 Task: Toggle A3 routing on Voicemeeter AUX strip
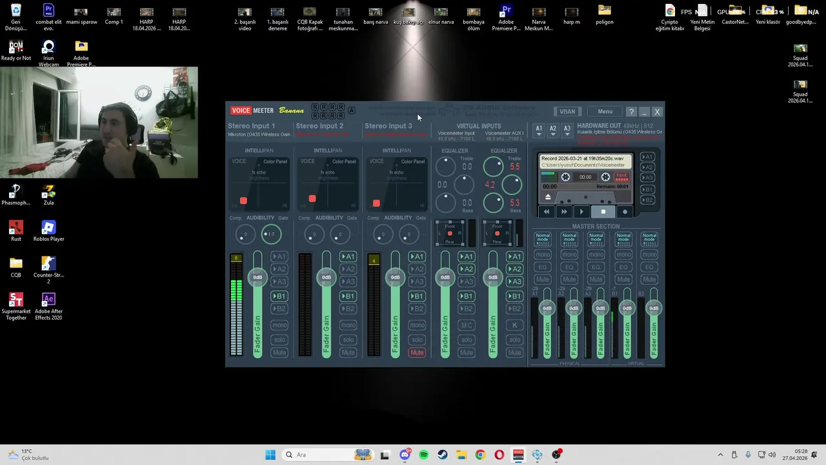pyautogui.click(x=514, y=282)
